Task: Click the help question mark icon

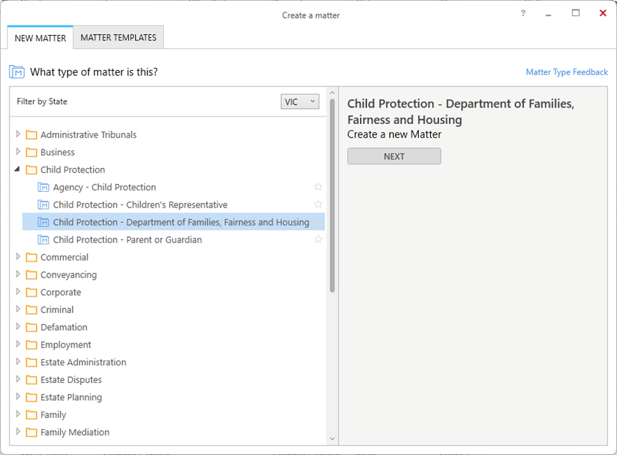Action: [x=523, y=14]
